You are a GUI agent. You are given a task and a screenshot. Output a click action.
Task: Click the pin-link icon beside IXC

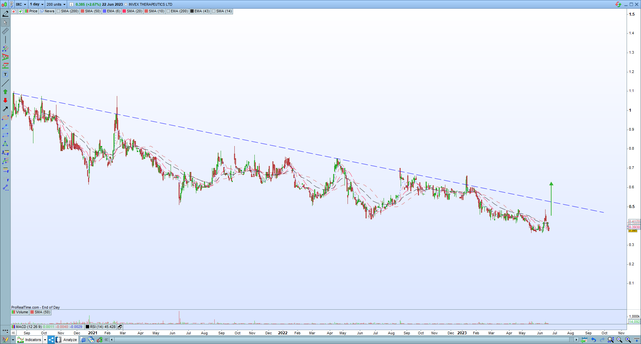(11, 4)
